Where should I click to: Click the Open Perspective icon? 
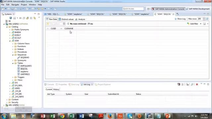coord(148,9)
